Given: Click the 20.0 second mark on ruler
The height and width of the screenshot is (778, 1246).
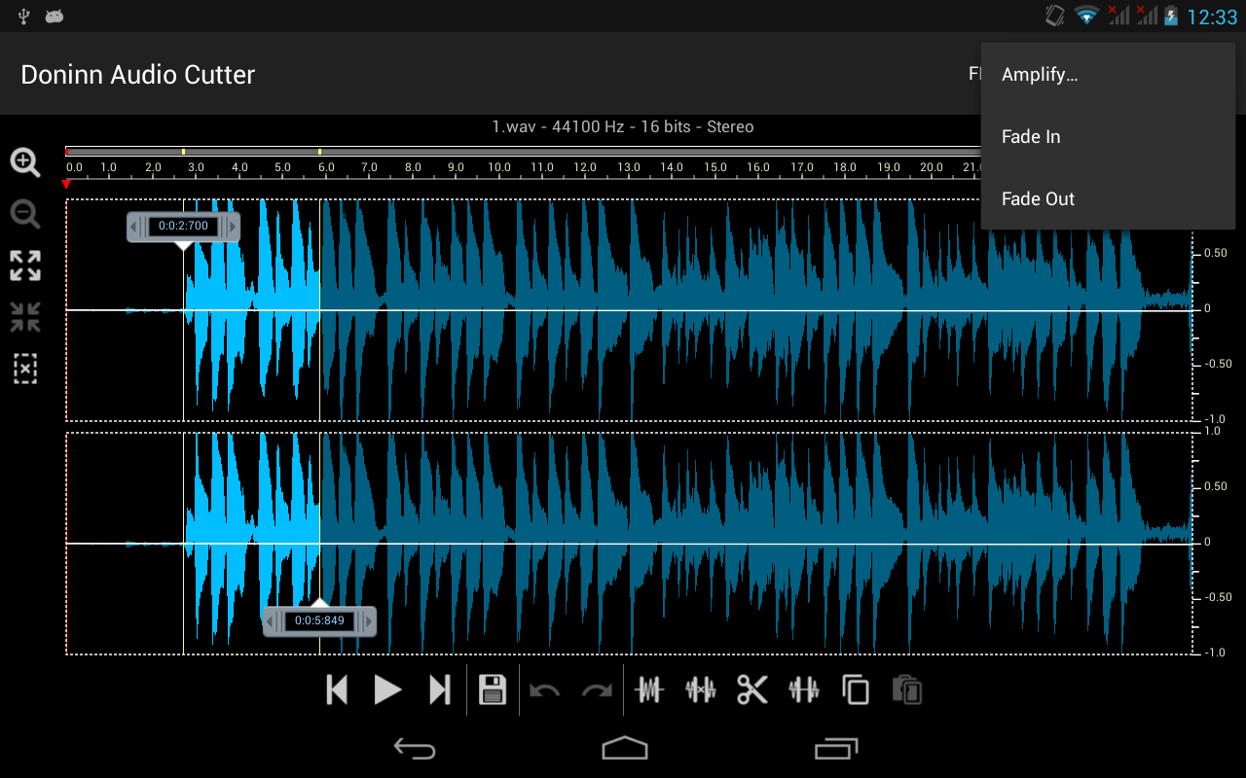Looking at the screenshot, I should click(x=932, y=167).
